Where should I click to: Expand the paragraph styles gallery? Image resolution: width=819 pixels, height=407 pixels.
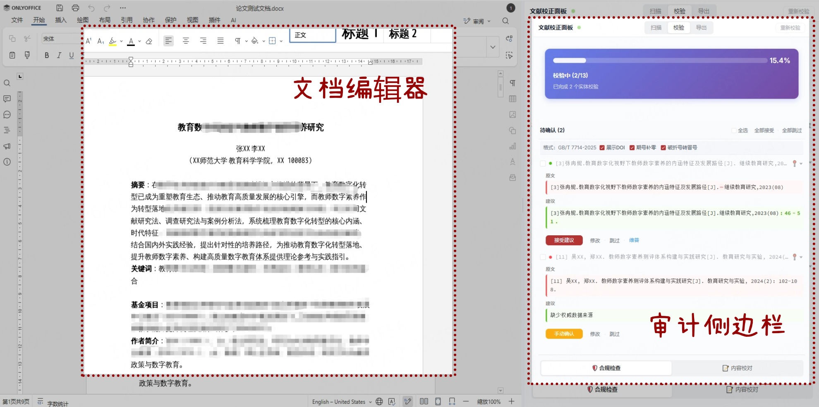click(x=493, y=47)
